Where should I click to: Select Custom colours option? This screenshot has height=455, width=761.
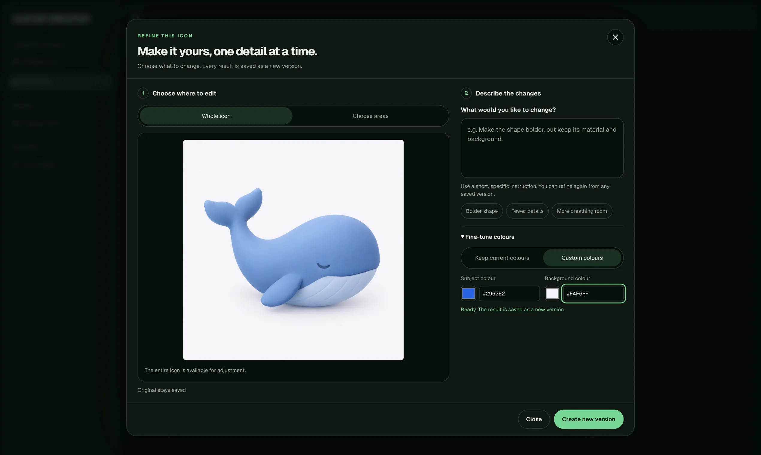[x=582, y=258]
